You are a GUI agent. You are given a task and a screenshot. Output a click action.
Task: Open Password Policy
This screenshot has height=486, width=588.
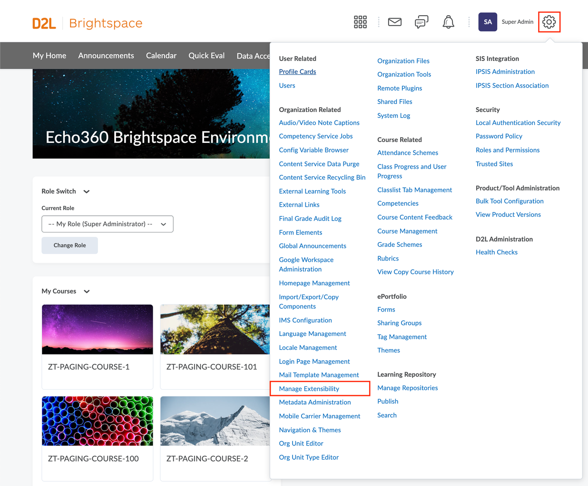(x=499, y=136)
